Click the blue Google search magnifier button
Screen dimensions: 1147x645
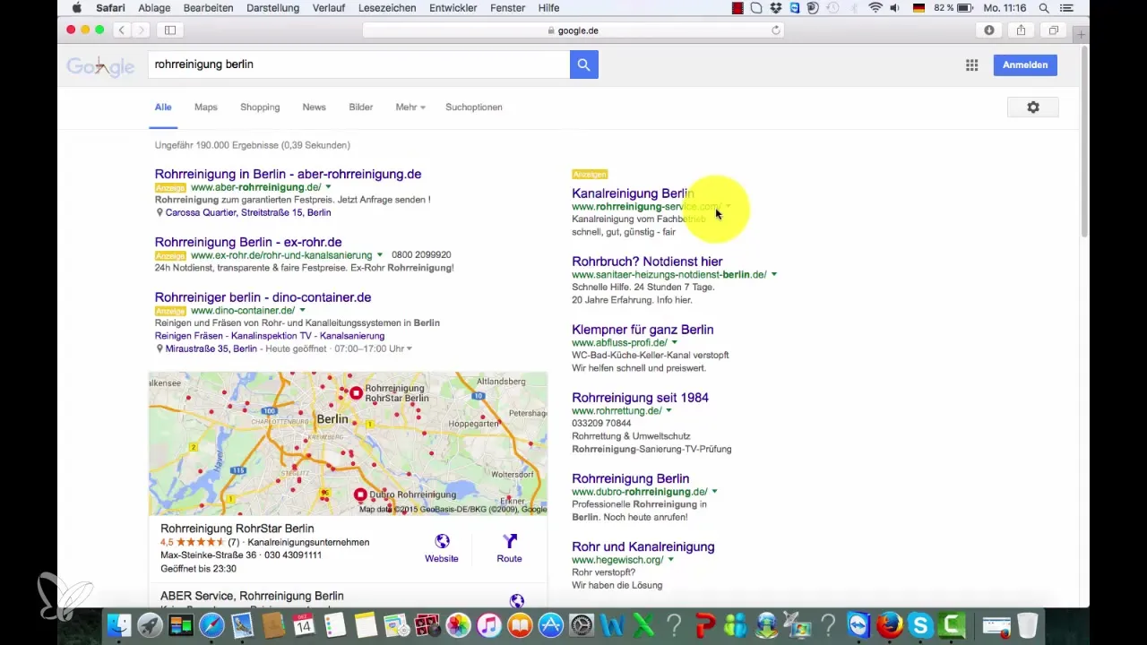[x=583, y=64]
